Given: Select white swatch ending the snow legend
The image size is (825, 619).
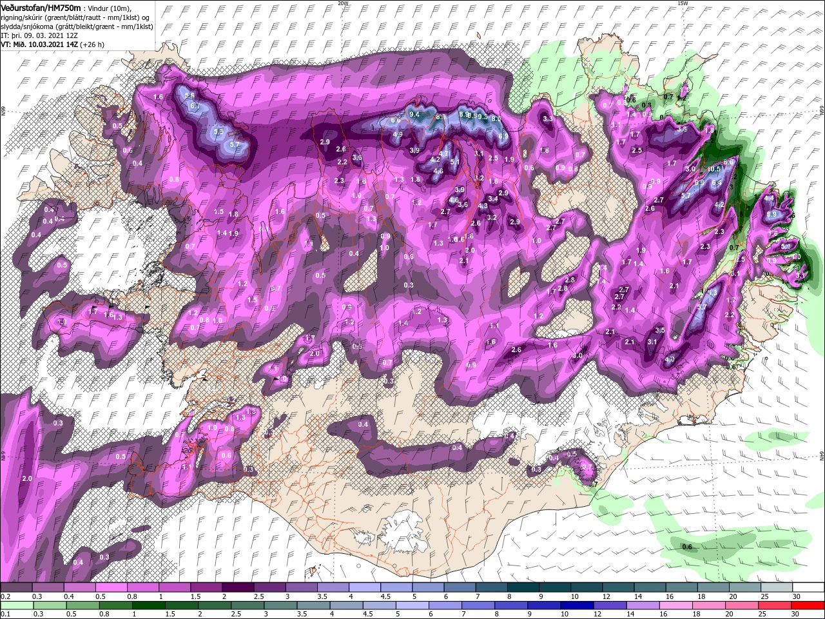Looking at the screenshot, I should click(808, 587).
